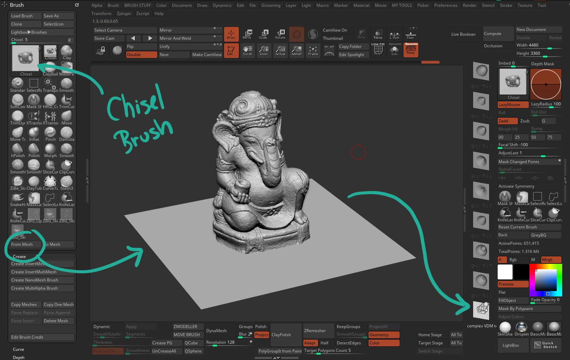The width and height of the screenshot is (570, 360).
Task: Open the BRUSH STUFF menu
Action: pyautogui.click(x=138, y=5)
